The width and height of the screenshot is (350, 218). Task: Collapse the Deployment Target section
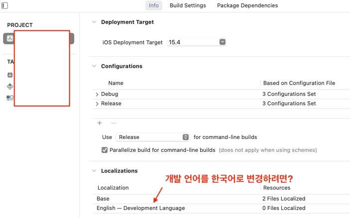point(94,22)
